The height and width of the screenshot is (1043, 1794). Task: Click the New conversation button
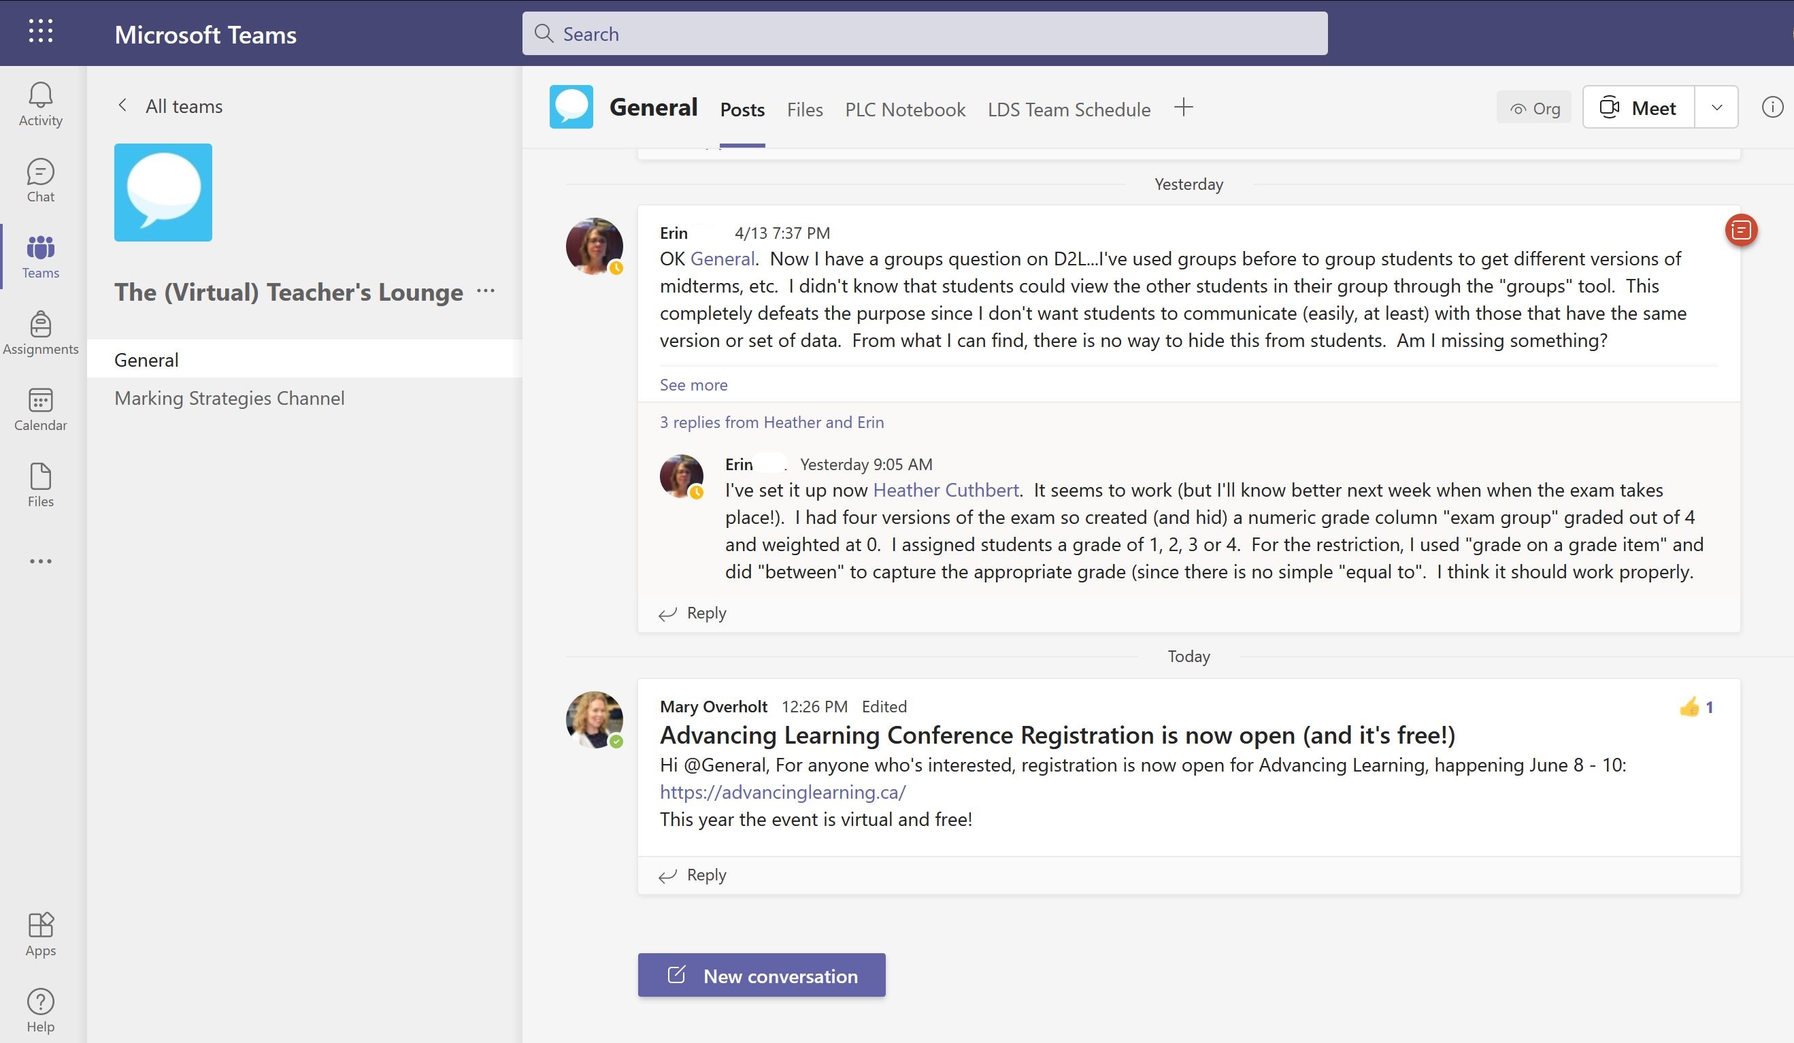click(x=761, y=976)
